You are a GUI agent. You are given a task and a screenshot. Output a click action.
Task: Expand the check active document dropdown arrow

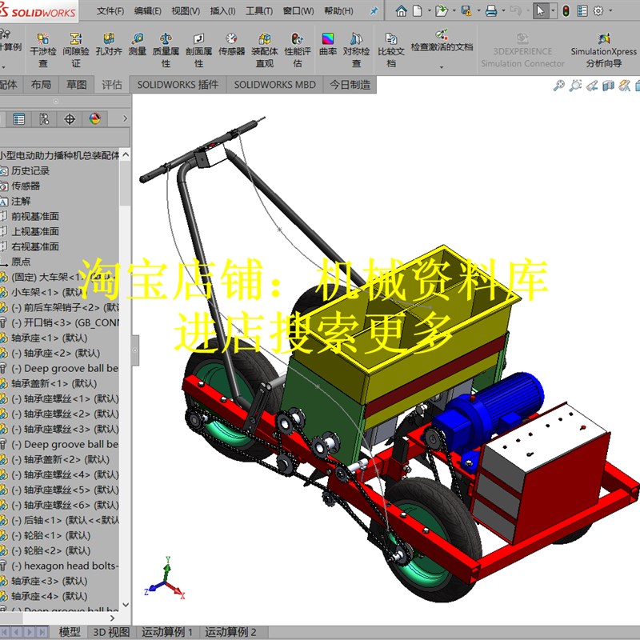[x=442, y=66]
